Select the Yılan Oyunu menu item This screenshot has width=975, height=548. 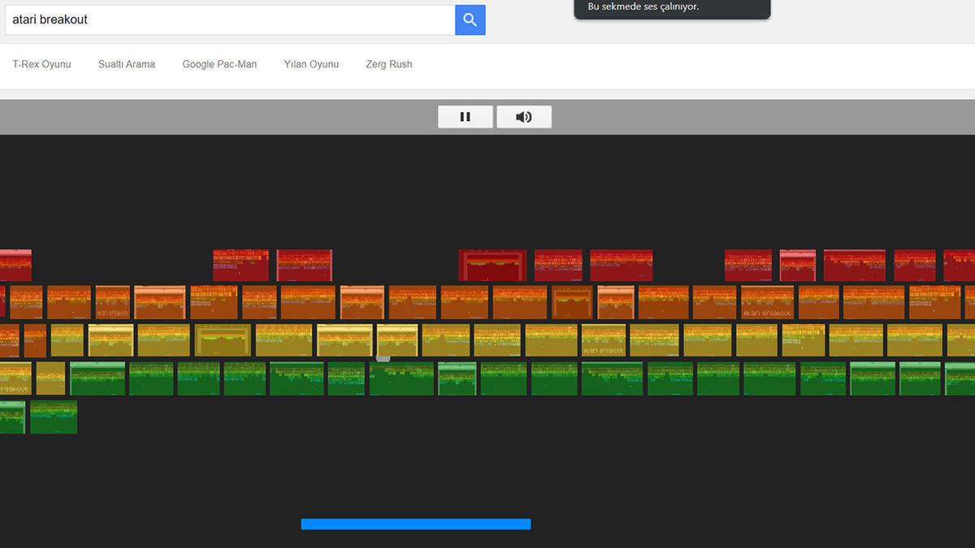tap(311, 63)
